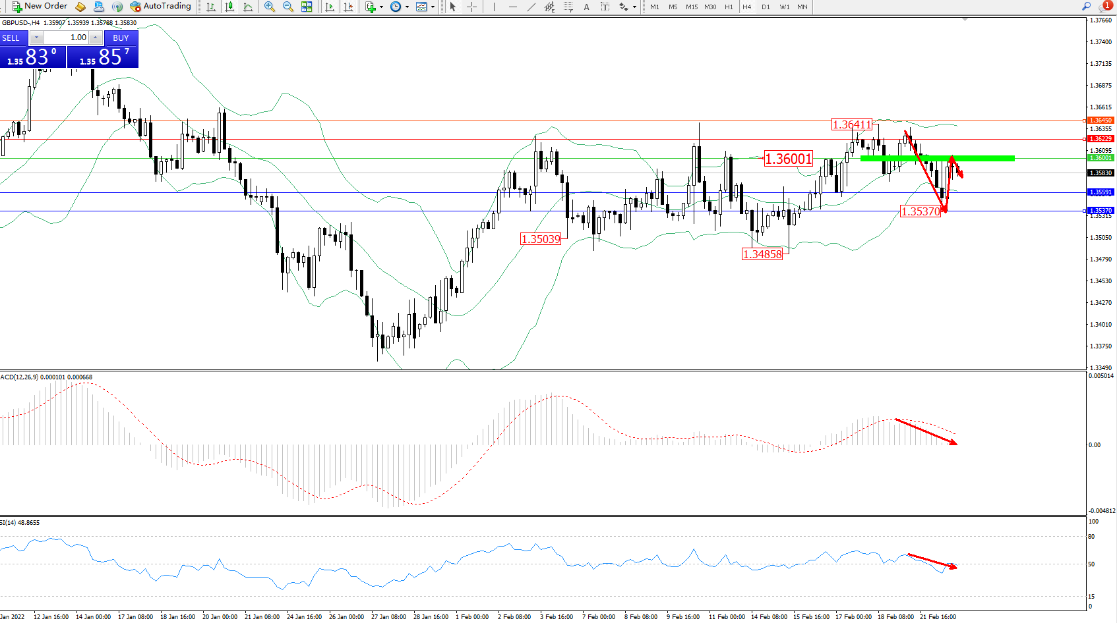Toggle the AutoTrading button
This screenshot has height=623, width=1117.
(161, 7)
